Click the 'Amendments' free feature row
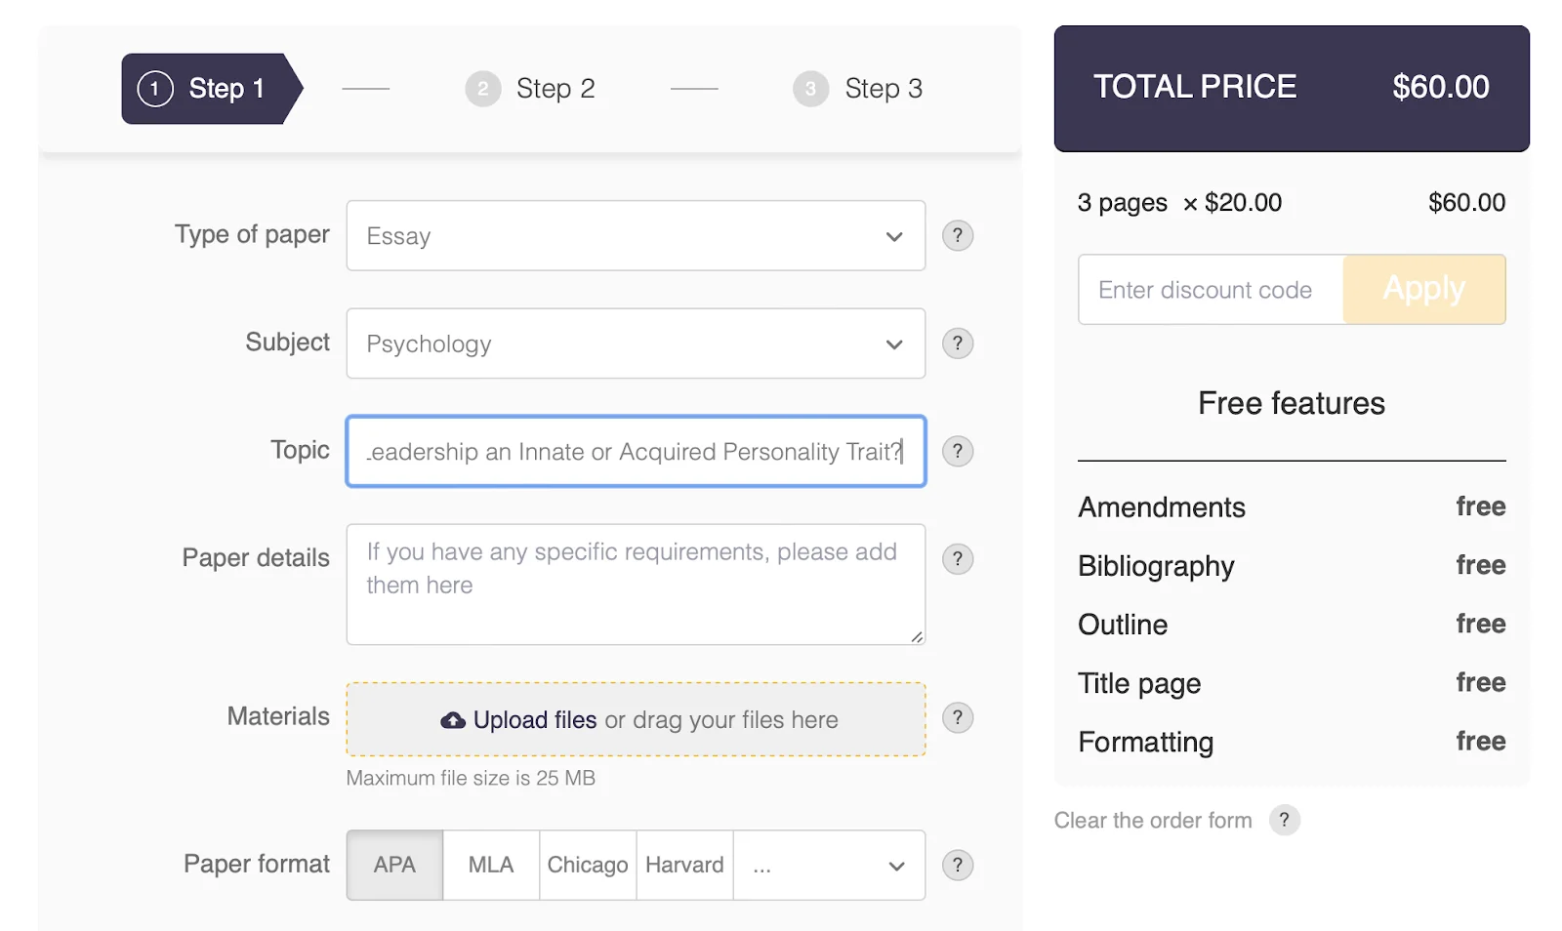Screen dimensions: 1562x931 [x=1292, y=507]
